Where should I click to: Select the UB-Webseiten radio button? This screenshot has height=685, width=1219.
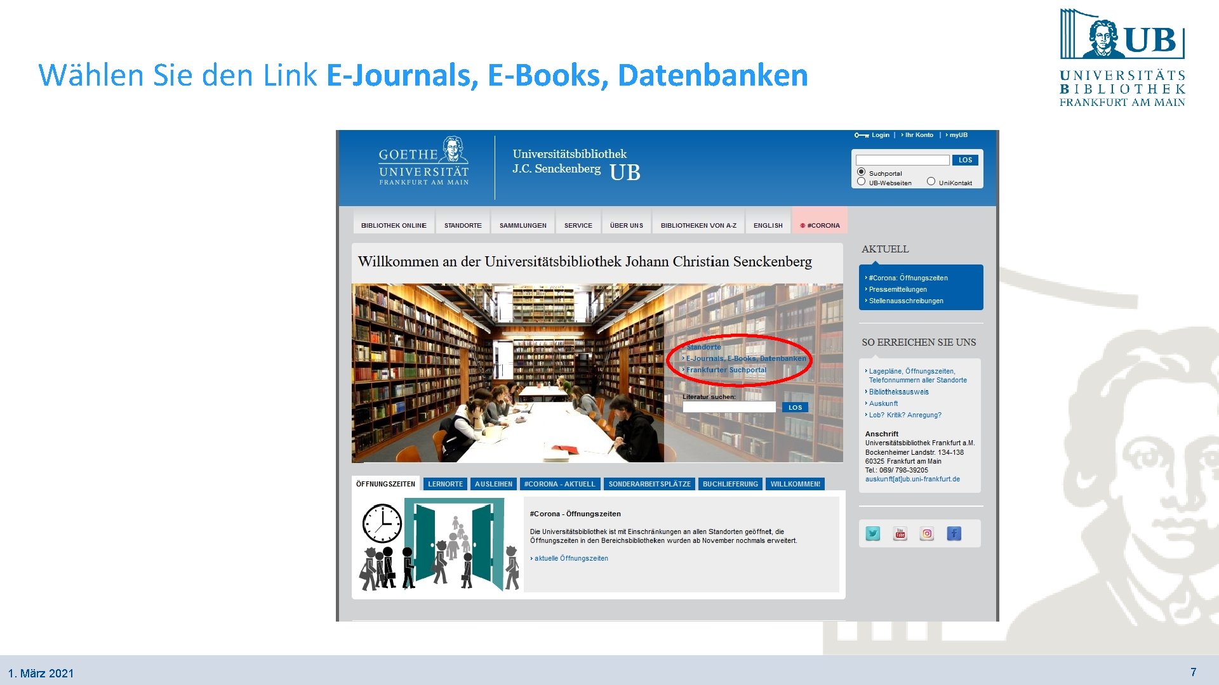pos(862,181)
